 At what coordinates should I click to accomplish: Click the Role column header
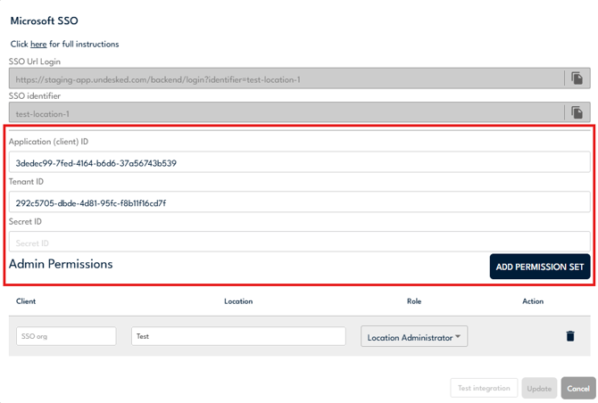pyautogui.click(x=413, y=301)
